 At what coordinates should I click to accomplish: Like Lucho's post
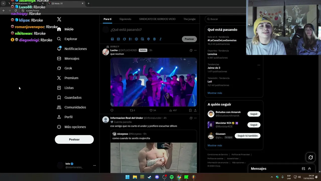(153, 110)
